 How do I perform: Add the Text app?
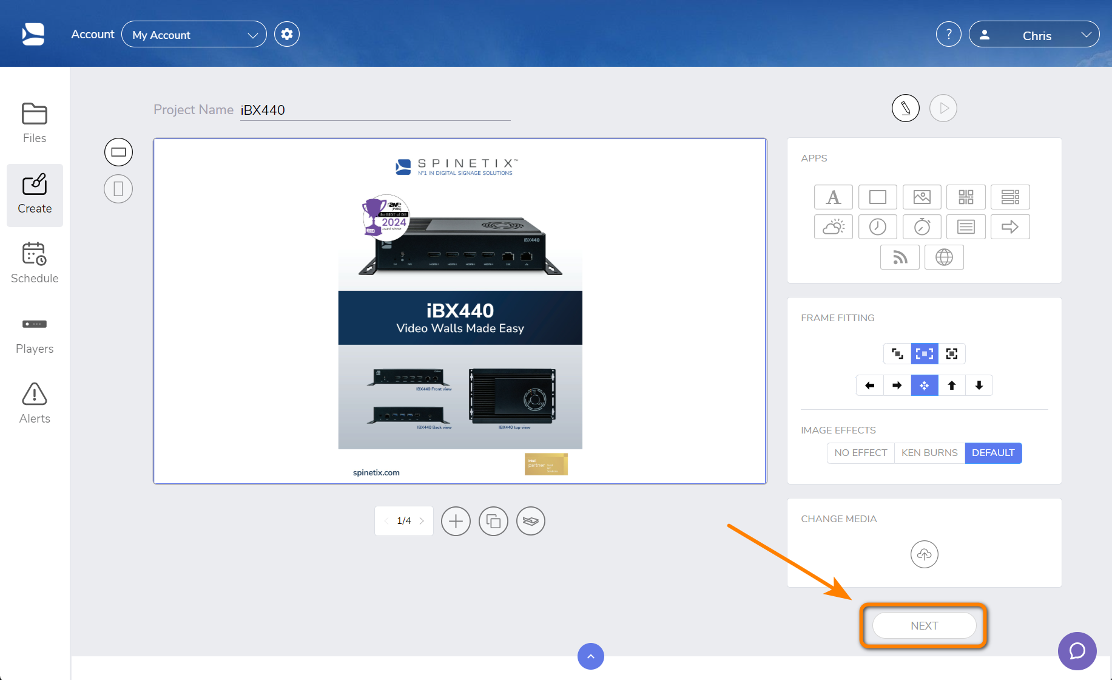834,197
